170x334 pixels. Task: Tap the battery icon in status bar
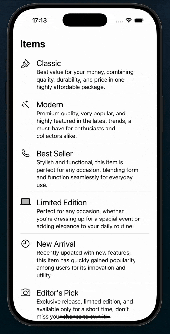[x=139, y=20]
